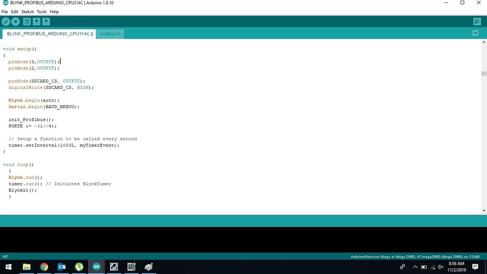Viewport: 487px width, 274px height.
Task: Open a sketch using the up-arrow icon
Action: pyautogui.click(x=36, y=21)
